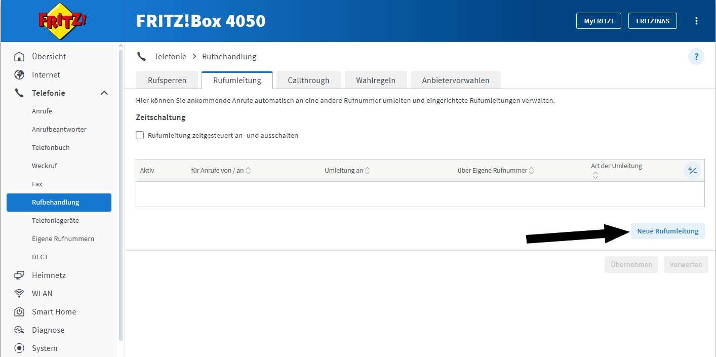Switch to the Callthrough tab
Viewport: 716px width, 357px height.
click(308, 80)
